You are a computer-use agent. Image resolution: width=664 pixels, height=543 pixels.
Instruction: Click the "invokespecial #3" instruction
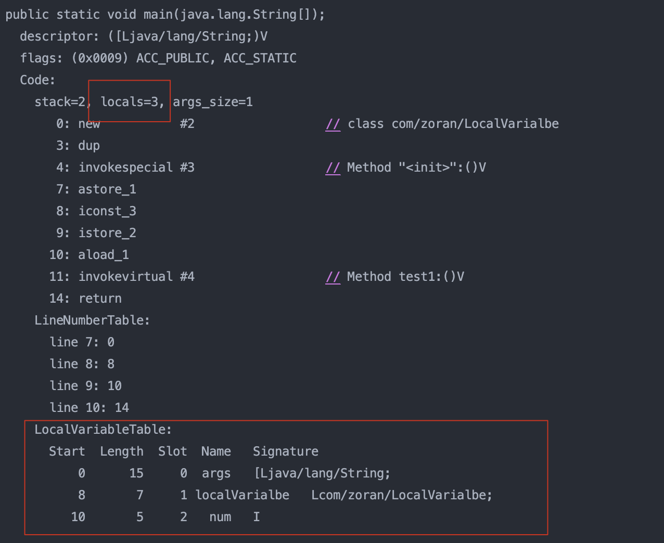(136, 167)
